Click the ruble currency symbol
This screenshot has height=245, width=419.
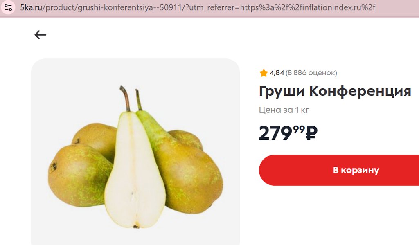click(x=311, y=133)
